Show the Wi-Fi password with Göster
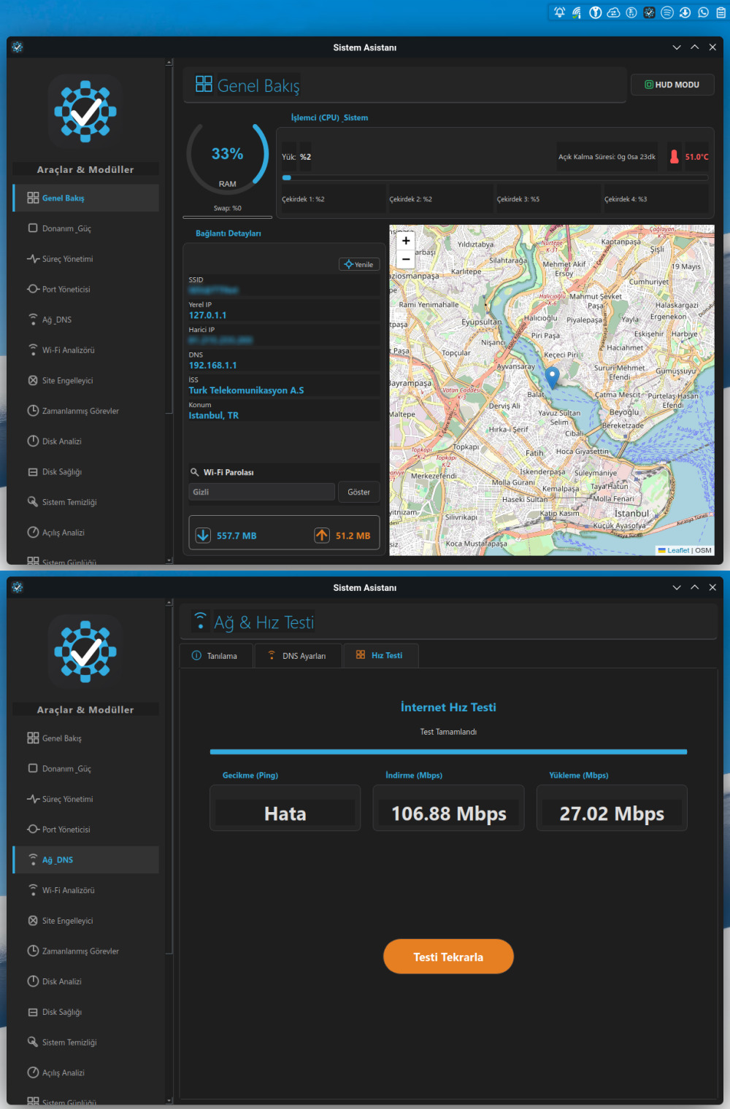The height and width of the screenshot is (1109, 730). tap(358, 492)
